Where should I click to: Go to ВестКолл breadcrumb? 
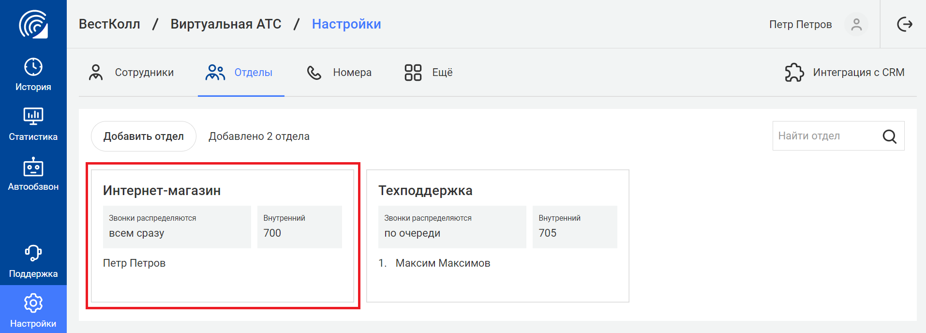[x=109, y=24]
